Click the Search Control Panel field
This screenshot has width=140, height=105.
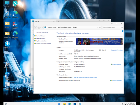(x=113, y=27)
